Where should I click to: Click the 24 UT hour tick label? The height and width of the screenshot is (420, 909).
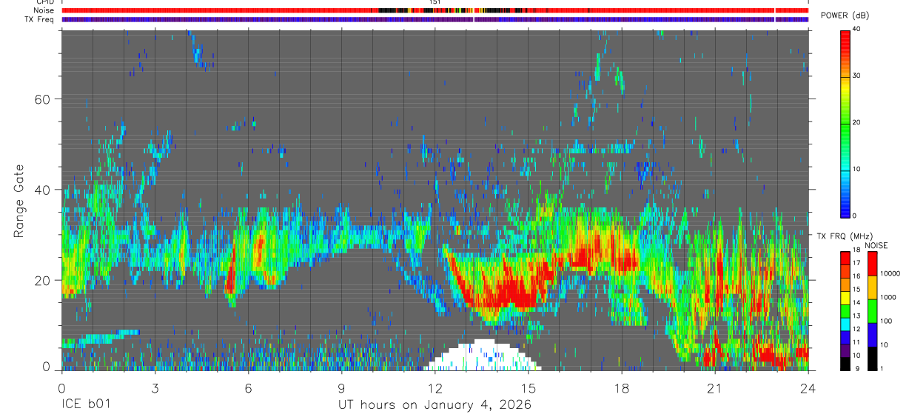808,387
